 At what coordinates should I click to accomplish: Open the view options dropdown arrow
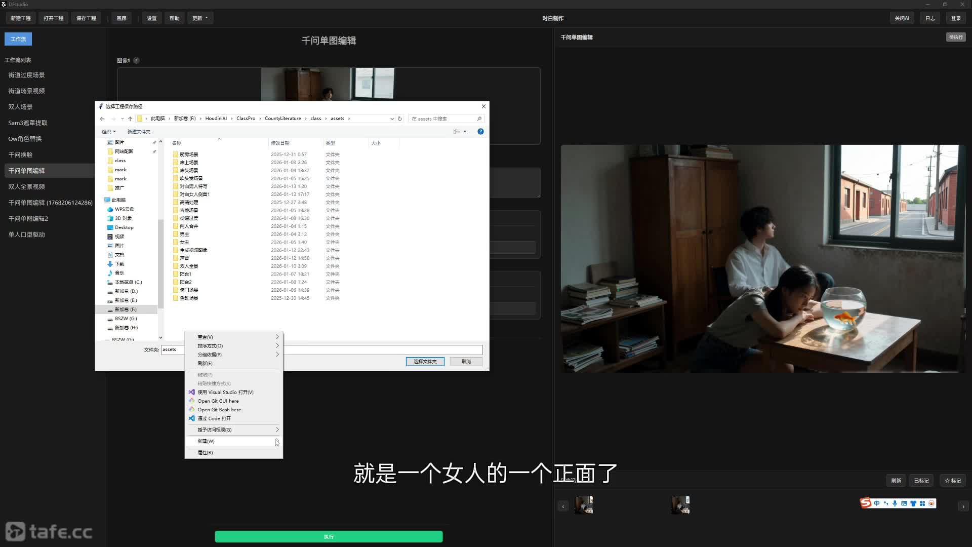pyautogui.click(x=465, y=132)
